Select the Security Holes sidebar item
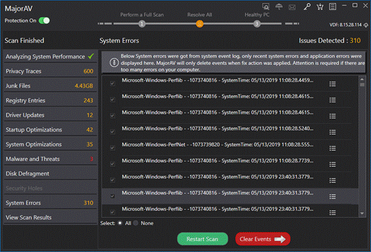Viewport: 371px width, 252px height. click(x=50, y=188)
